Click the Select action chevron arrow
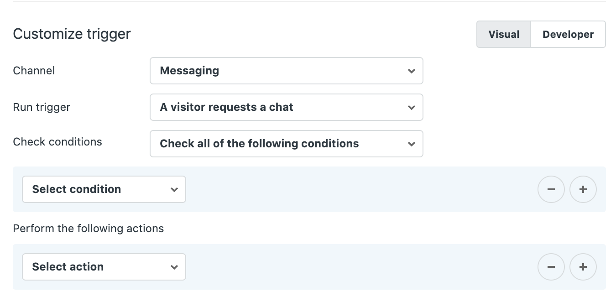 (174, 267)
